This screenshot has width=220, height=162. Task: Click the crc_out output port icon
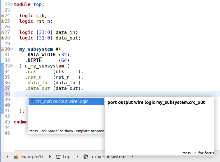[32, 101]
